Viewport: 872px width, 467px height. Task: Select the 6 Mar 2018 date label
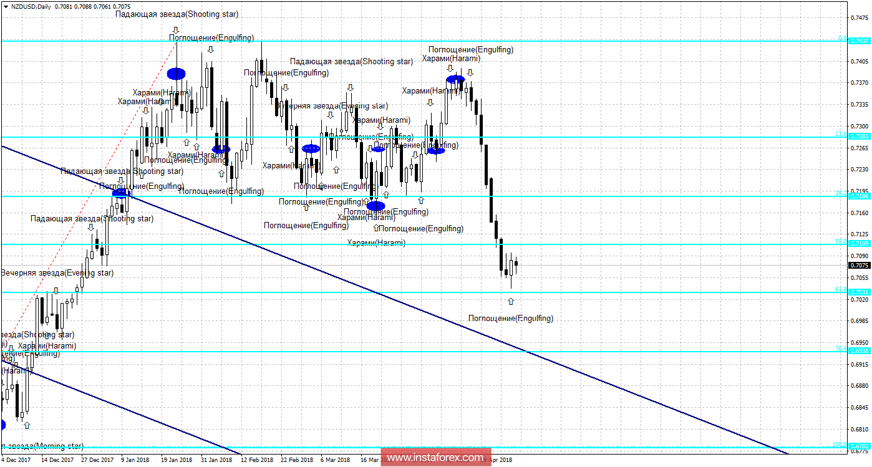335,460
